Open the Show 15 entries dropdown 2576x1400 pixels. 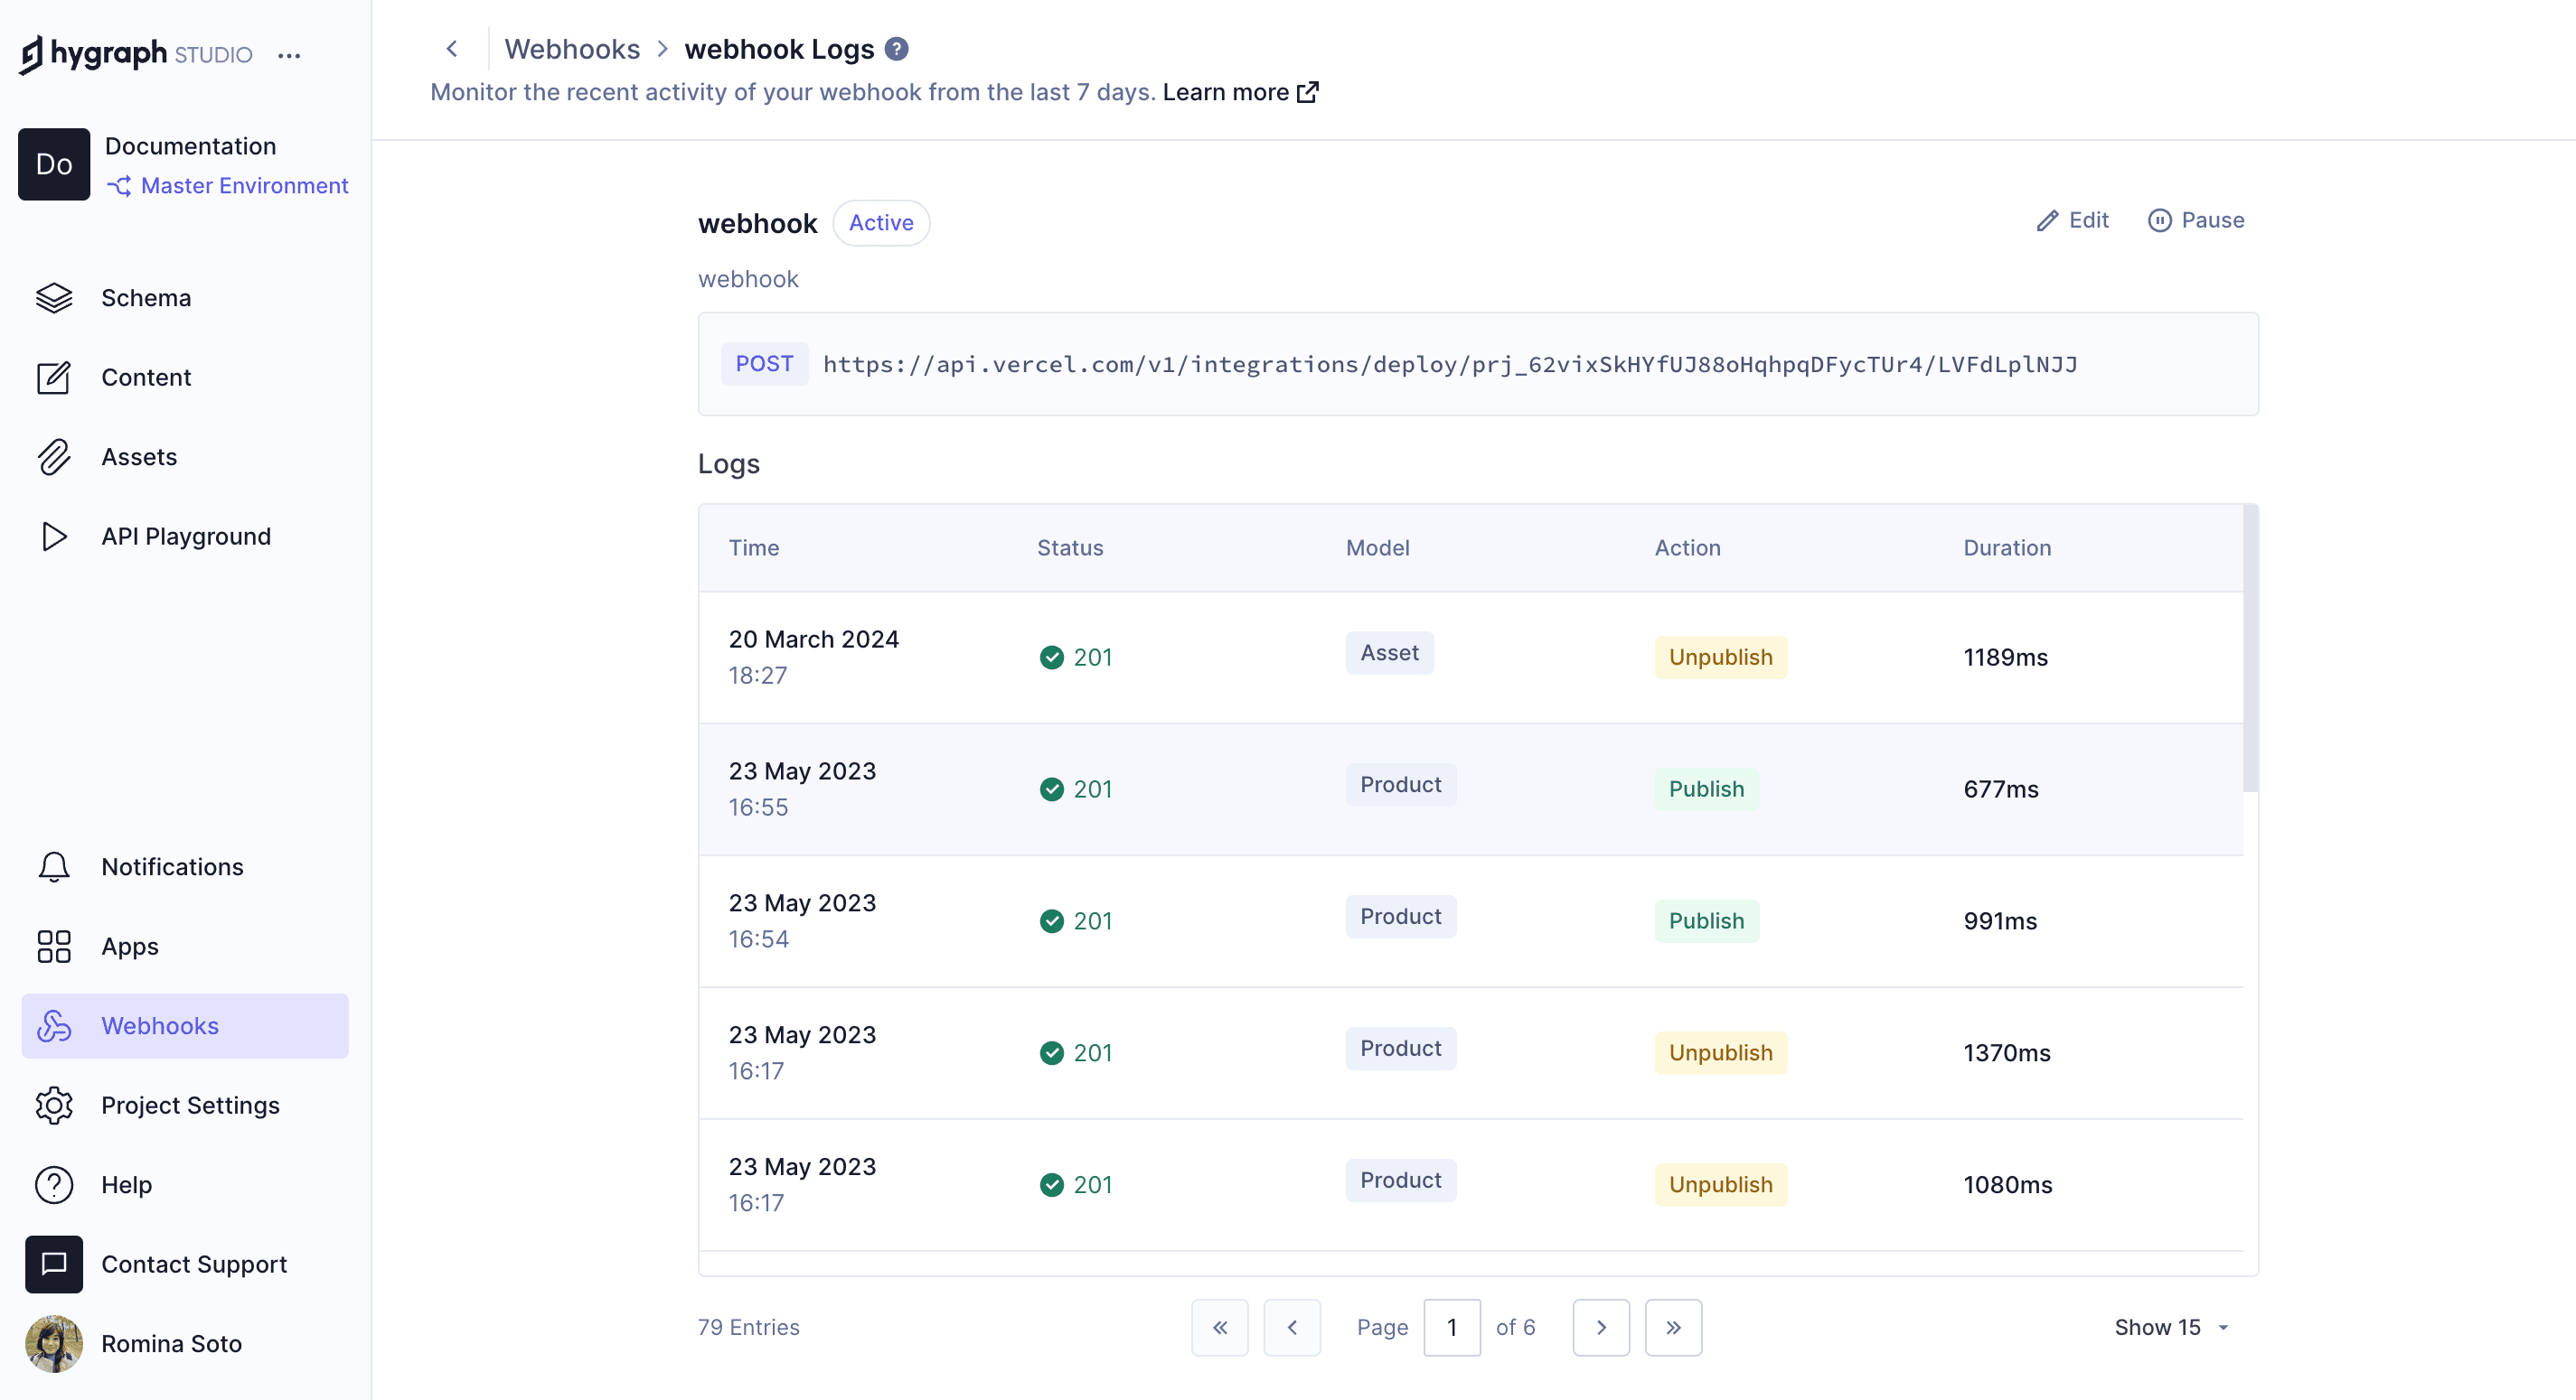point(2172,1327)
